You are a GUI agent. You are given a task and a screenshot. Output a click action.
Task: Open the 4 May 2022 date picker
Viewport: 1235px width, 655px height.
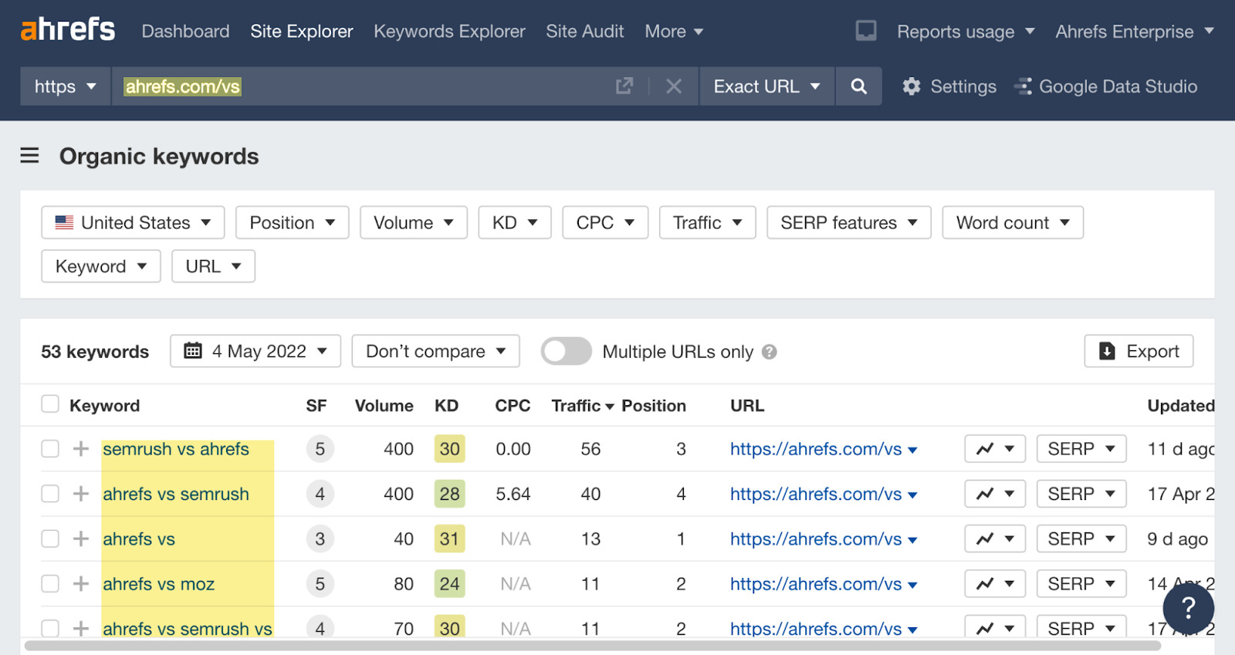pos(256,351)
